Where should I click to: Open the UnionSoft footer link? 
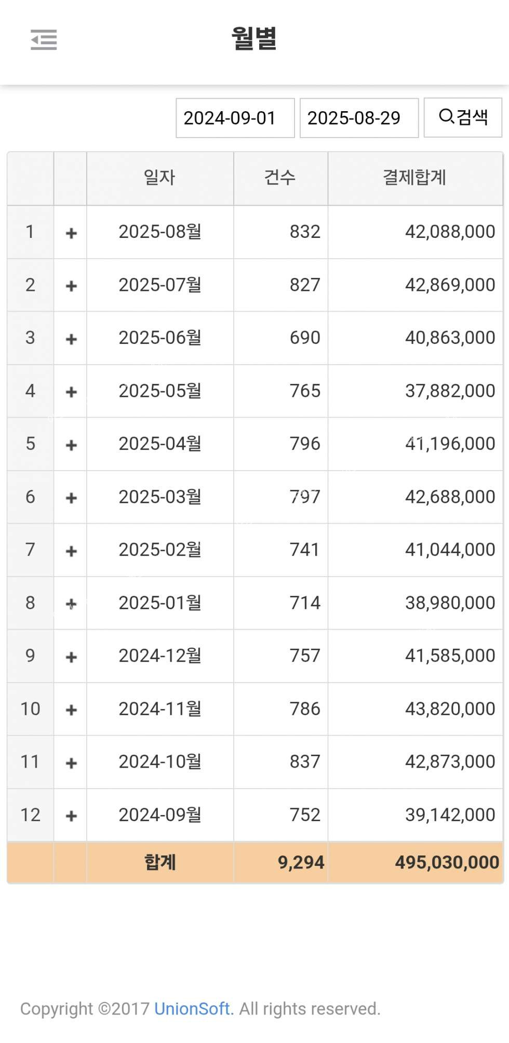(192, 1009)
